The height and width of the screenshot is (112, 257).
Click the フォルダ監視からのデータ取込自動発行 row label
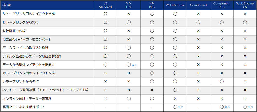pyautogui.click(x=32, y=56)
